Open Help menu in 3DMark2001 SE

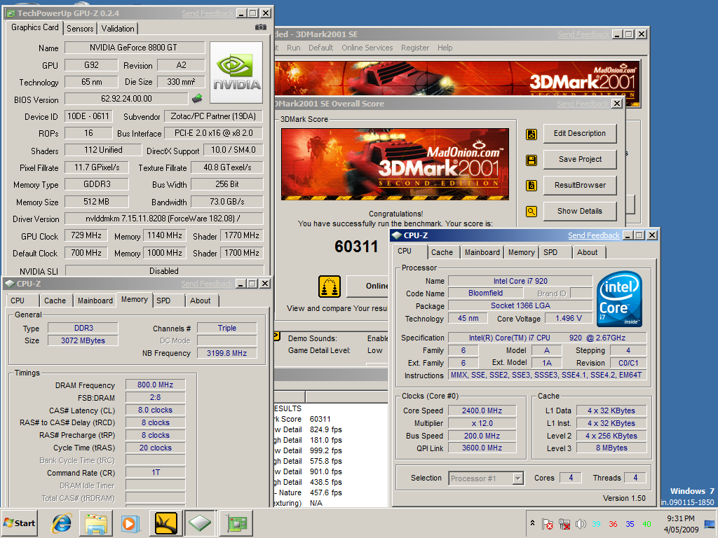[x=445, y=48]
